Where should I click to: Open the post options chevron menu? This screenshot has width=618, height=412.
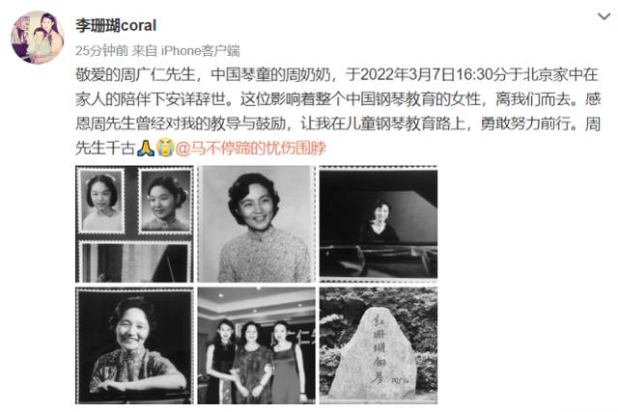[x=604, y=16]
